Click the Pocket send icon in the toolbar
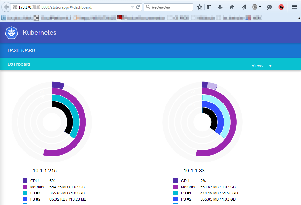The width and height of the screenshot is (301, 205). tap(243, 7)
